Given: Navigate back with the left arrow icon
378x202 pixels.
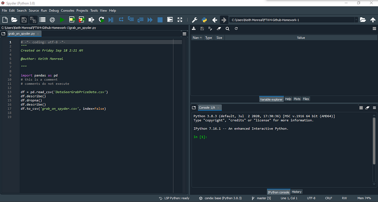Looking at the screenshot, I should click(215, 19).
